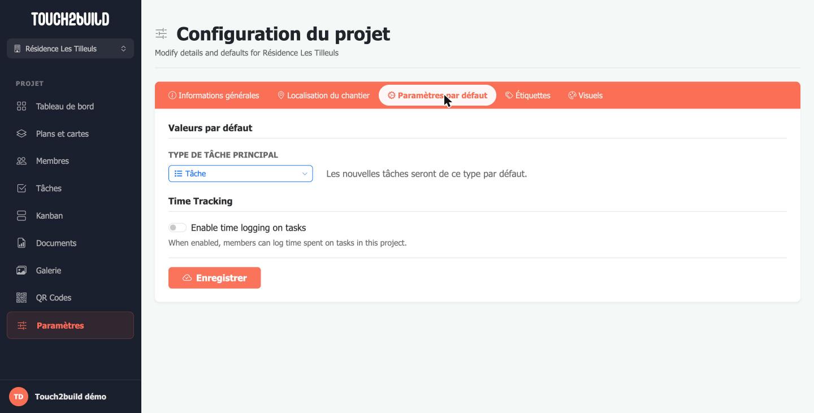Open the Kanban view
814x413 pixels.
point(70,216)
